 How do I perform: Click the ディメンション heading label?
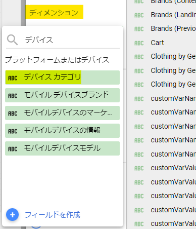[54, 12]
